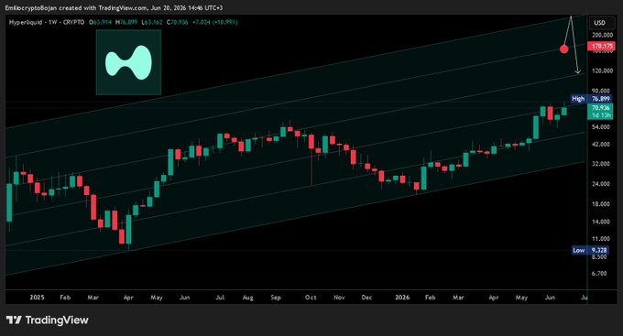Image resolution: width=623 pixels, height=336 pixels.
Task: Click the Hyperliquid · 1W · CRYPTO symbol title
Action: (47, 22)
